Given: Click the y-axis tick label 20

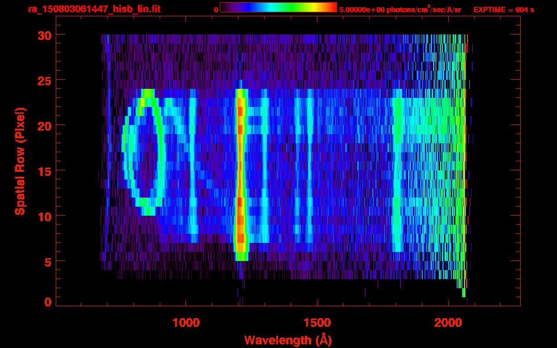Looking at the screenshot, I should click(44, 126).
